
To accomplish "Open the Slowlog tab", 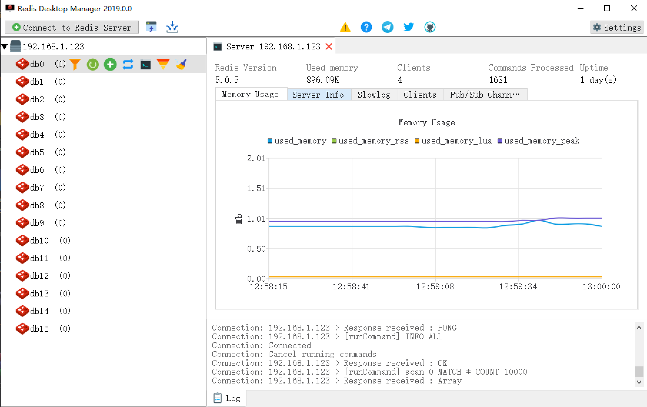I will [374, 94].
